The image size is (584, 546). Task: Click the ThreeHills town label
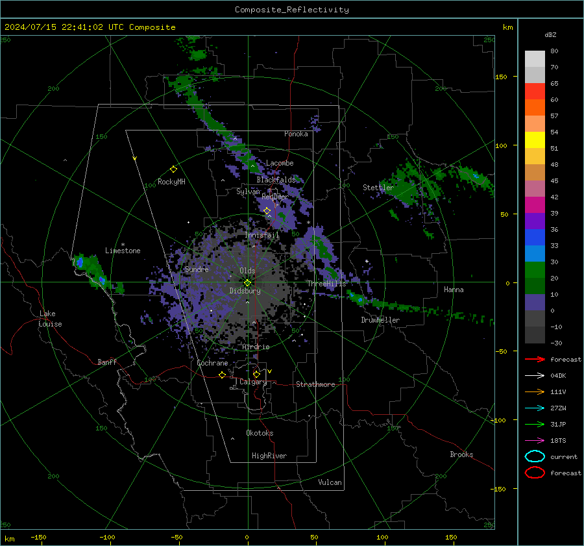(326, 284)
